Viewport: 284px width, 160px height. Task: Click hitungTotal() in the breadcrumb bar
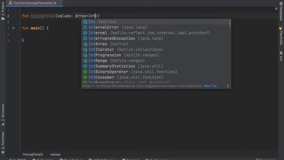(x=33, y=154)
